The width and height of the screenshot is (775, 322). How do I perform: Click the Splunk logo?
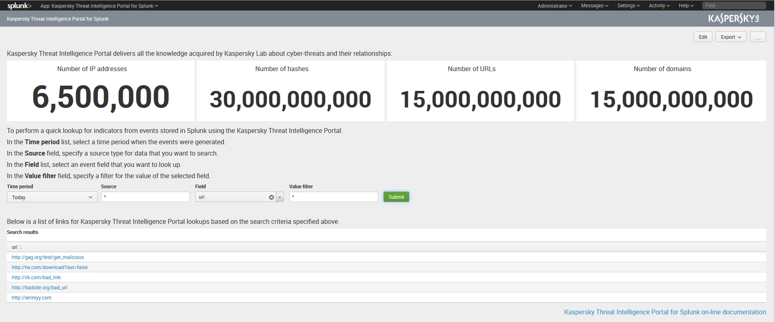tap(19, 6)
